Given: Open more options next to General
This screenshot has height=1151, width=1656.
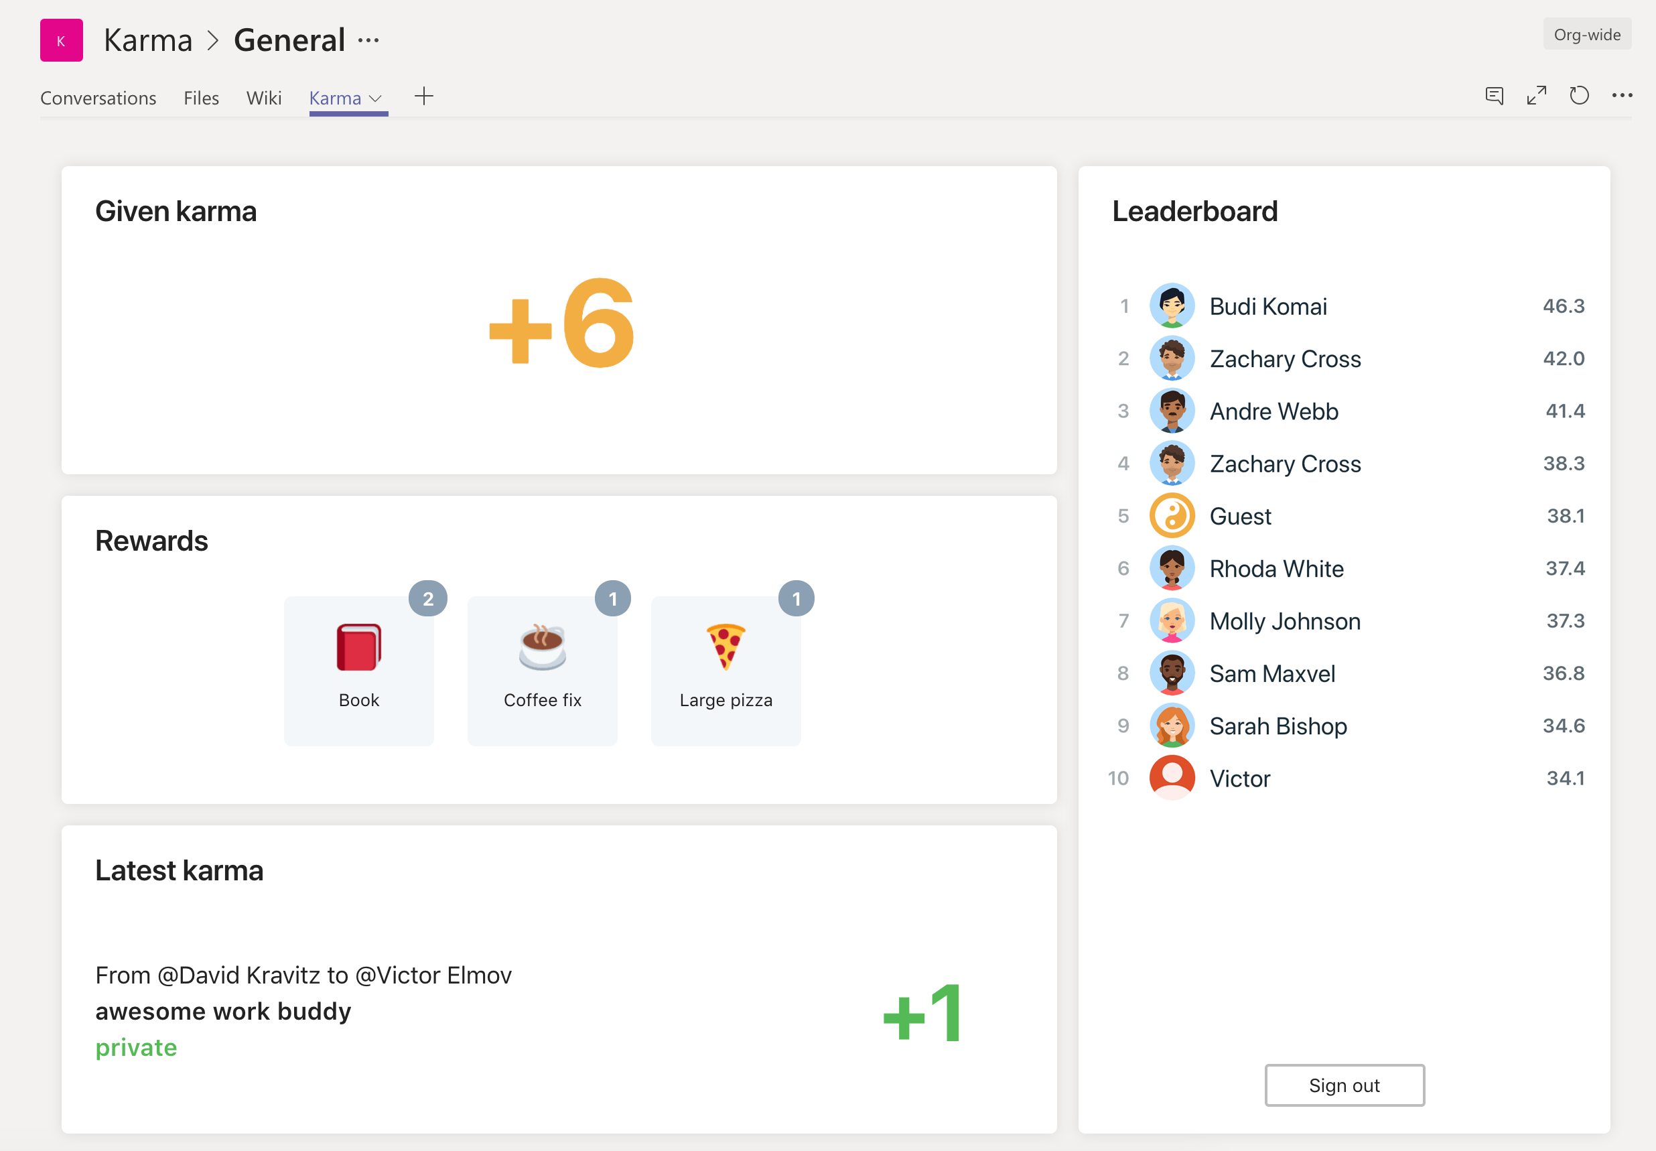Looking at the screenshot, I should pos(368,40).
